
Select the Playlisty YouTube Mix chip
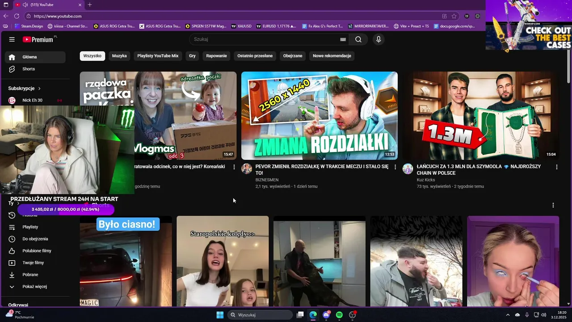(x=158, y=56)
